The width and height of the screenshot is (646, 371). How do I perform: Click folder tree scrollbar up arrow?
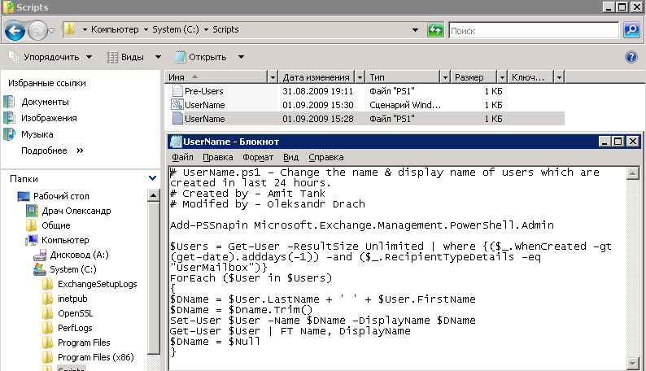pos(153,195)
